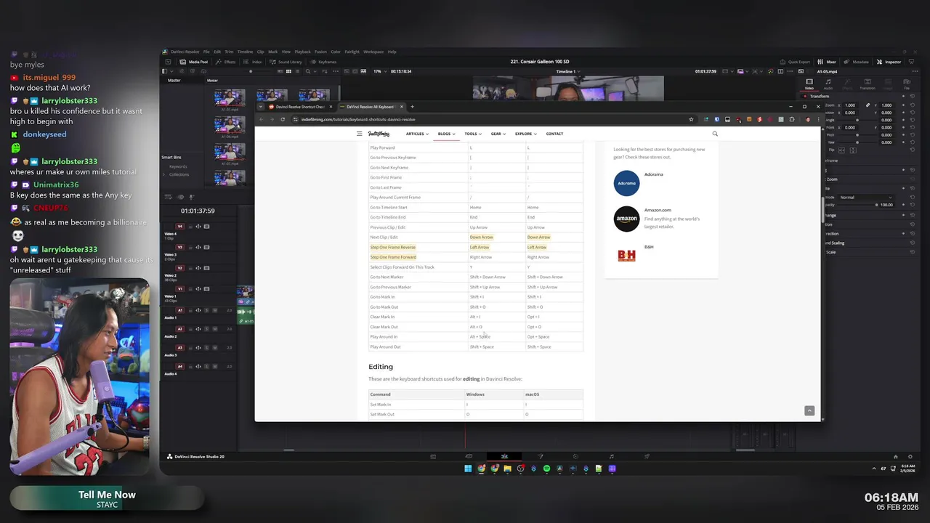Reset the Opacity value with its reset icon
Viewport: 930px width, 523px height.
click(913, 205)
